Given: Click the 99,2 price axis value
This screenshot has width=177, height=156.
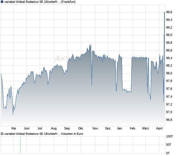Looking at the screenshot, I should click(169, 27).
